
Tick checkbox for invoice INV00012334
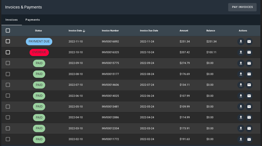tap(8, 128)
